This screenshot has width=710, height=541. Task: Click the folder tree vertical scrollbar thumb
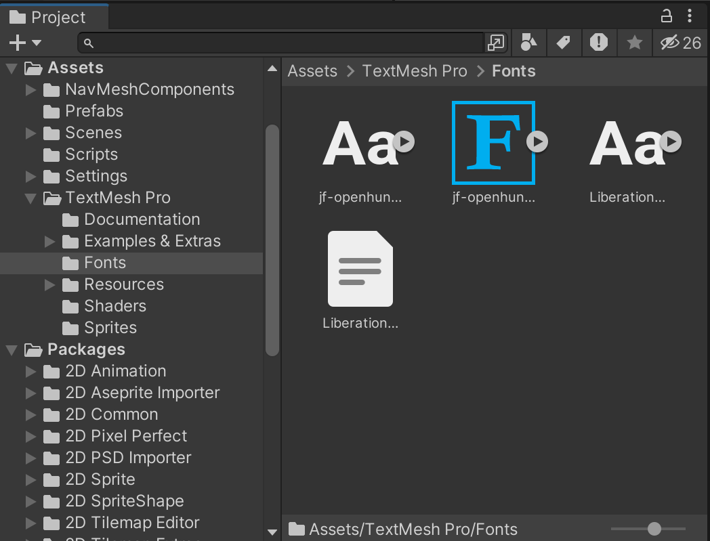click(x=272, y=240)
